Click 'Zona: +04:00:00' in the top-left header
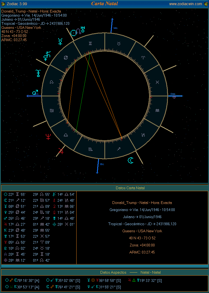 pos(14,36)
